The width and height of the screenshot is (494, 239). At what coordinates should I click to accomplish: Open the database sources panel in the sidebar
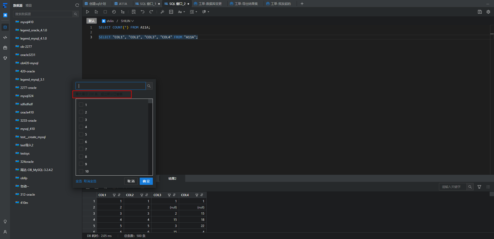(5, 27)
